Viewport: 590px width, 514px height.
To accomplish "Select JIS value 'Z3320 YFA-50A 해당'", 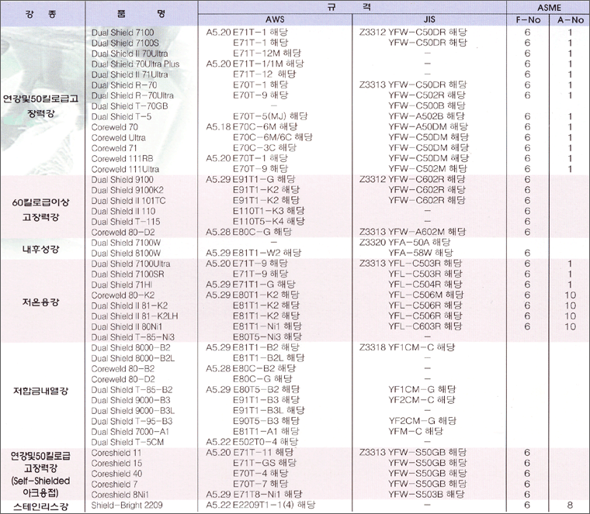I will click(x=405, y=243).
